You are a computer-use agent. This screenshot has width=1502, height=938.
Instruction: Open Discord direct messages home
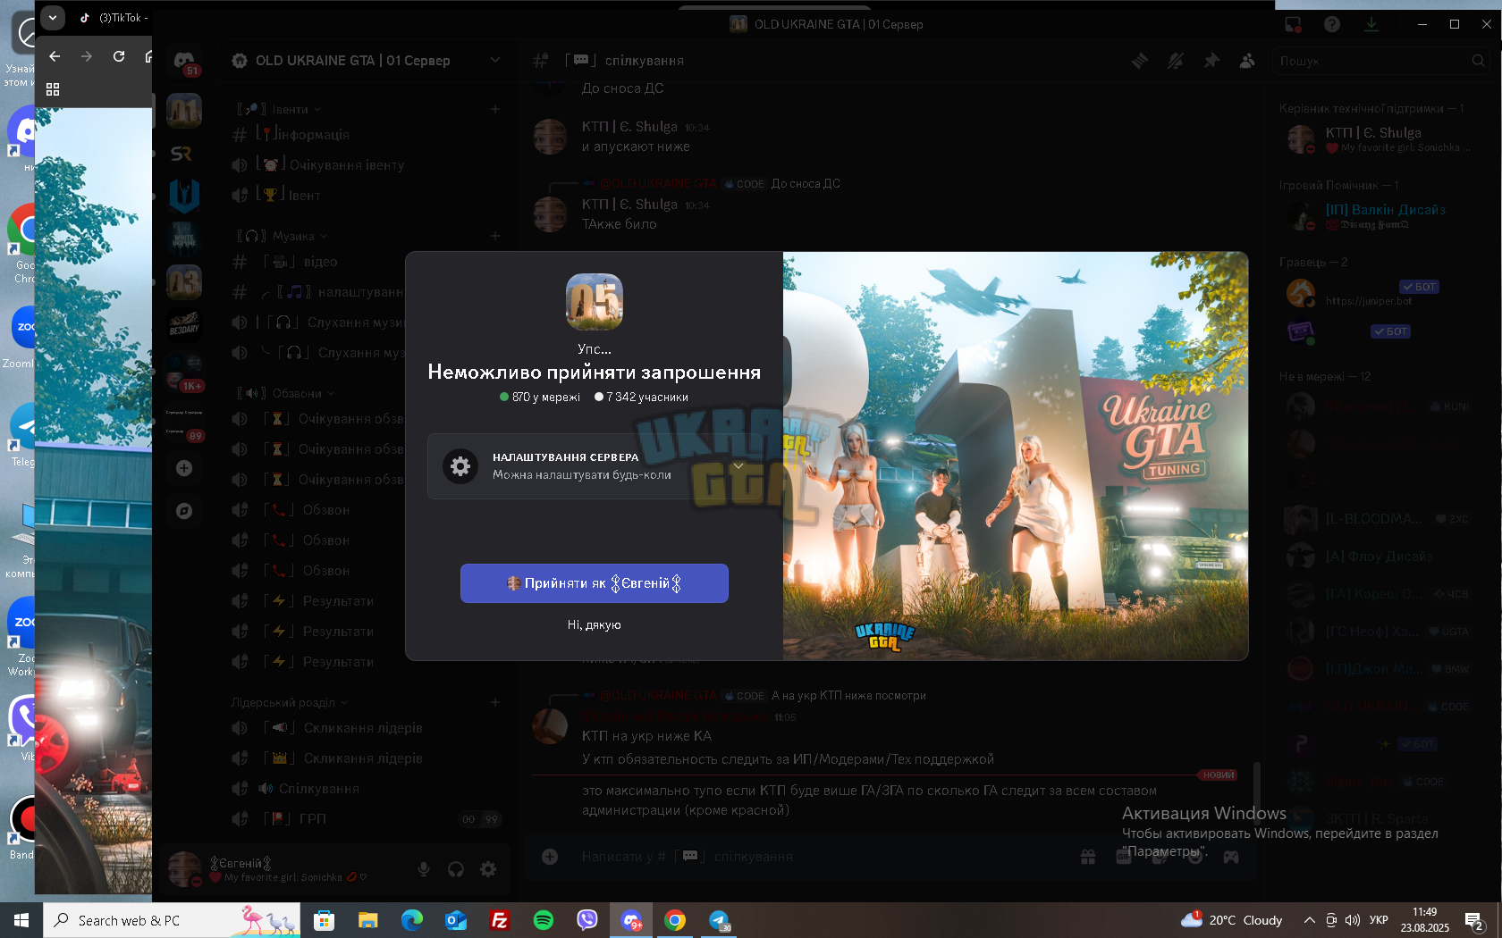[184, 62]
